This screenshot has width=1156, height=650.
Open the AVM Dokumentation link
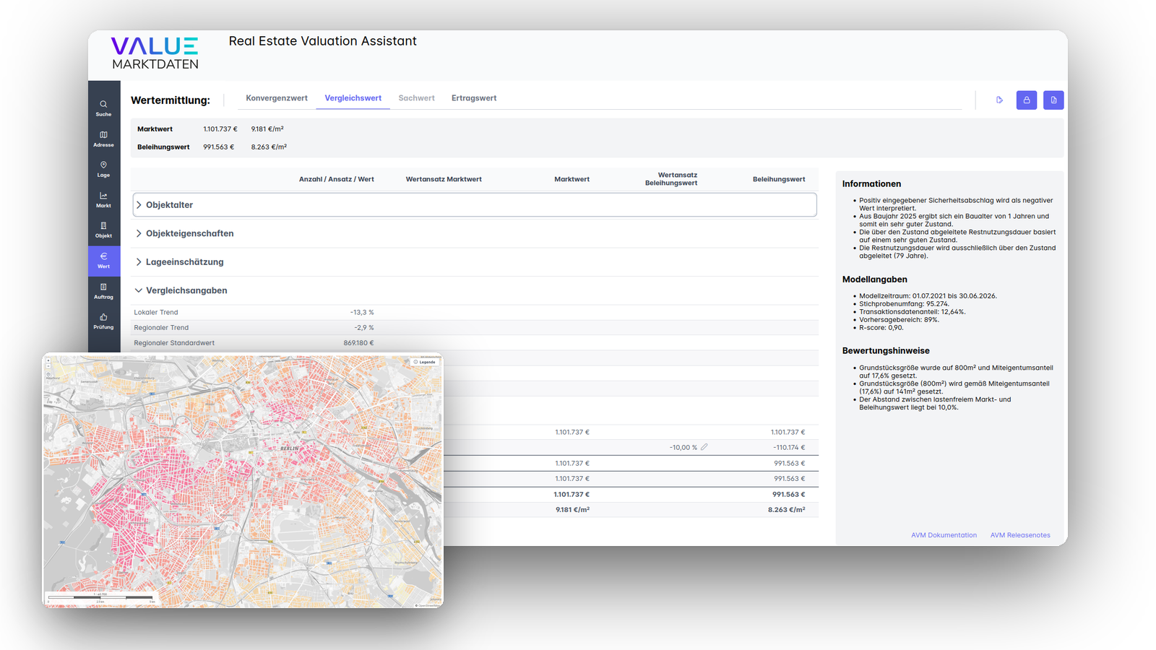pyautogui.click(x=944, y=535)
